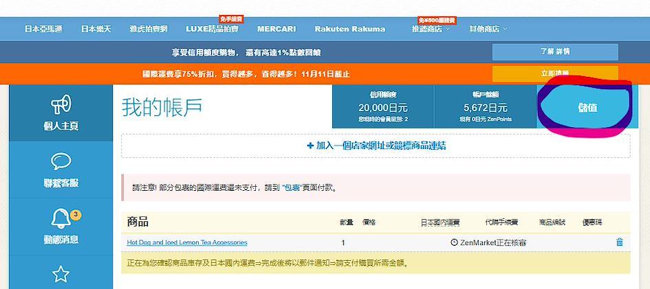Click the 免手續費 badge above LUXE精品拍賣

tap(231, 19)
